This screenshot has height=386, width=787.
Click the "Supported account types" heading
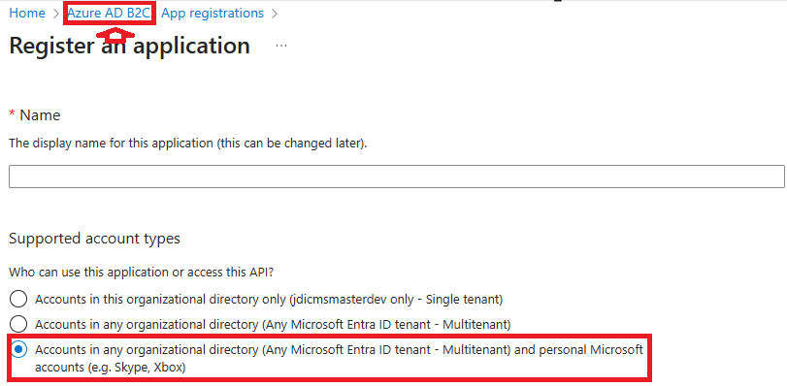click(x=94, y=239)
